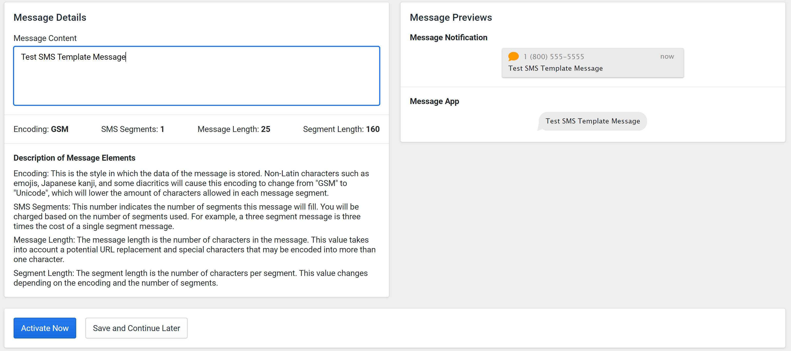
Task: Click the Message Notification subheading
Action: click(x=448, y=37)
